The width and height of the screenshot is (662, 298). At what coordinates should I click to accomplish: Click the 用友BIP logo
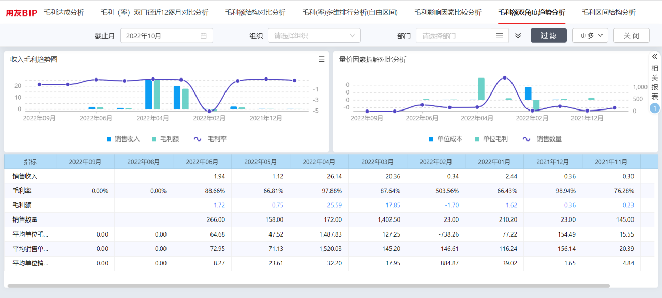point(21,12)
